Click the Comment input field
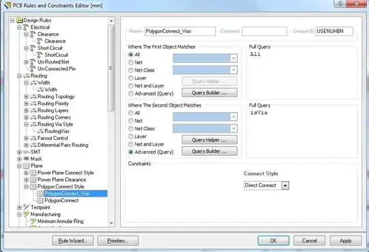369x252 pixels. point(264,31)
